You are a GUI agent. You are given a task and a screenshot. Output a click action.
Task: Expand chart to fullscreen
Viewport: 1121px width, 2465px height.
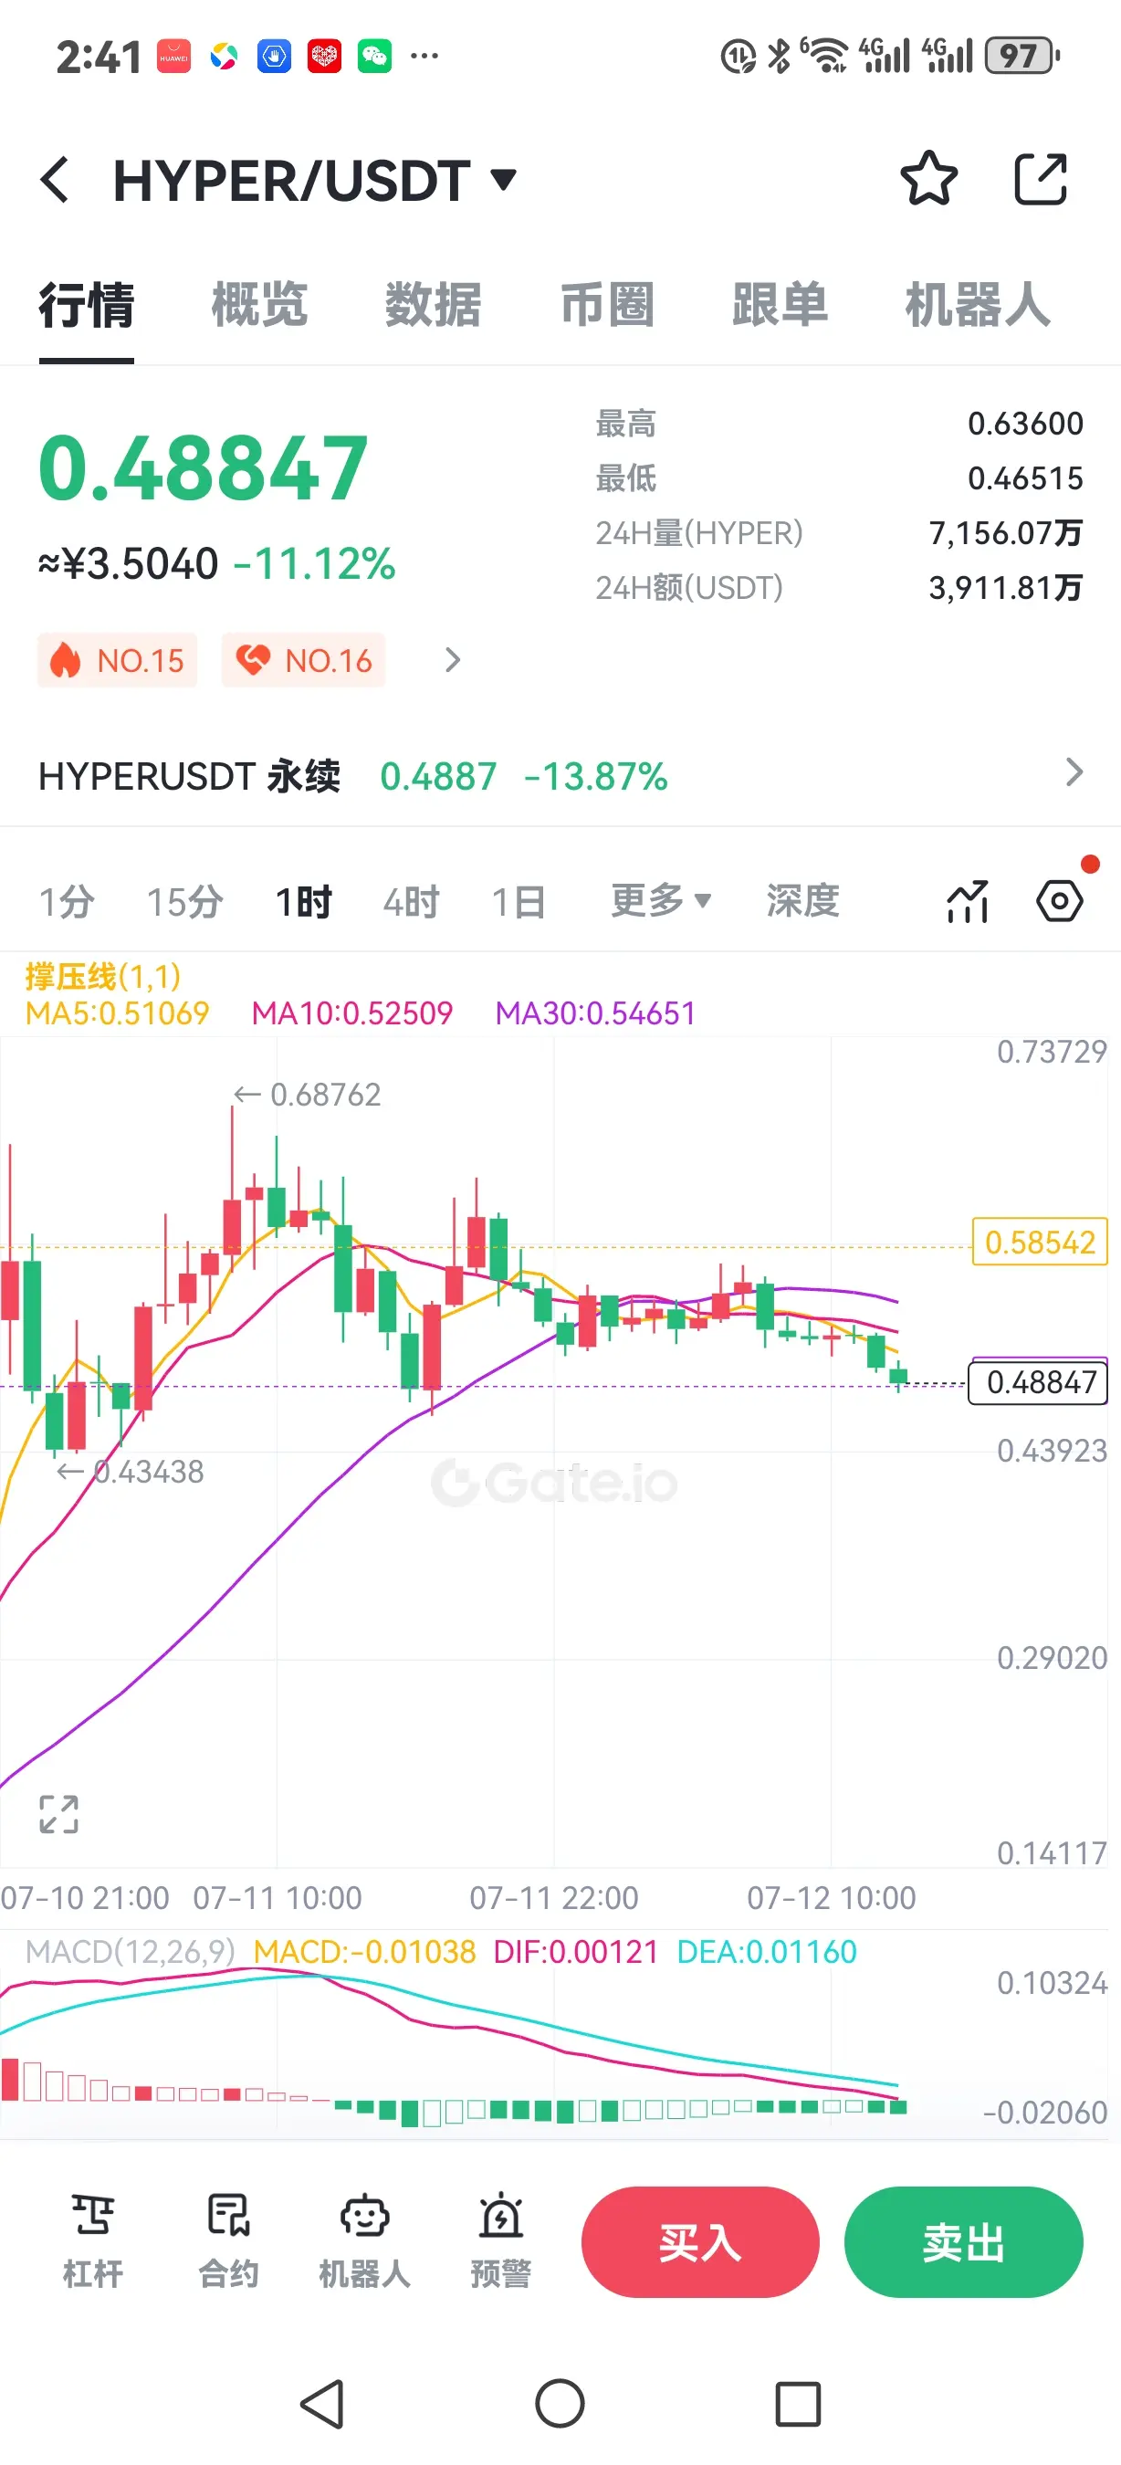(58, 1814)
